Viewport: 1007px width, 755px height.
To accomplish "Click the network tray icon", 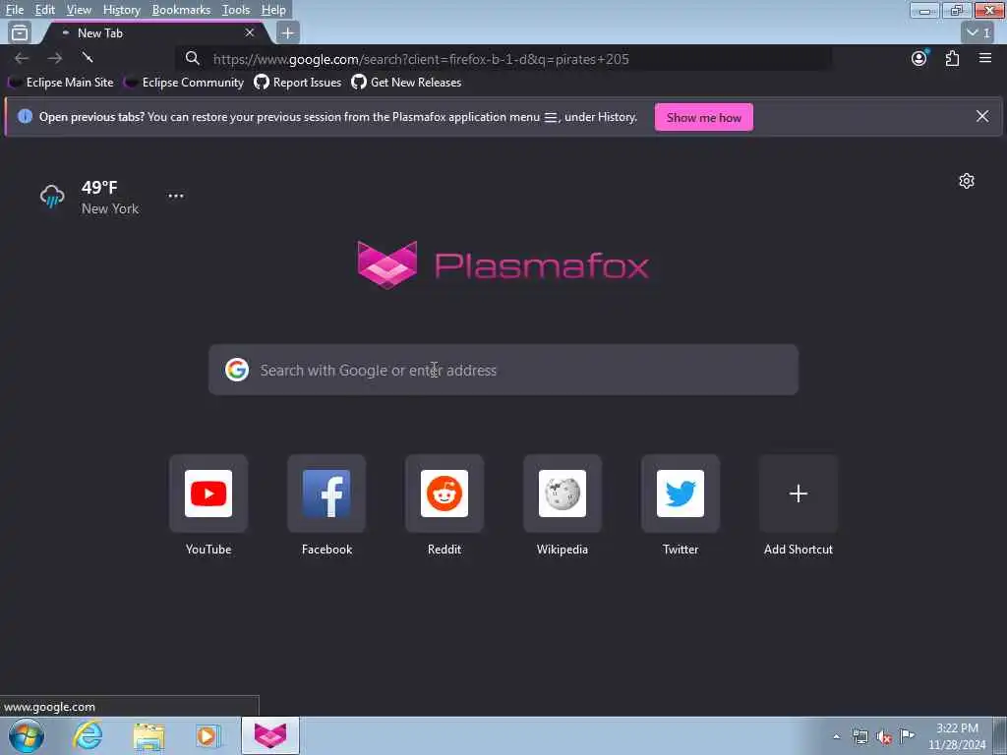I will (x=859, y=736).
